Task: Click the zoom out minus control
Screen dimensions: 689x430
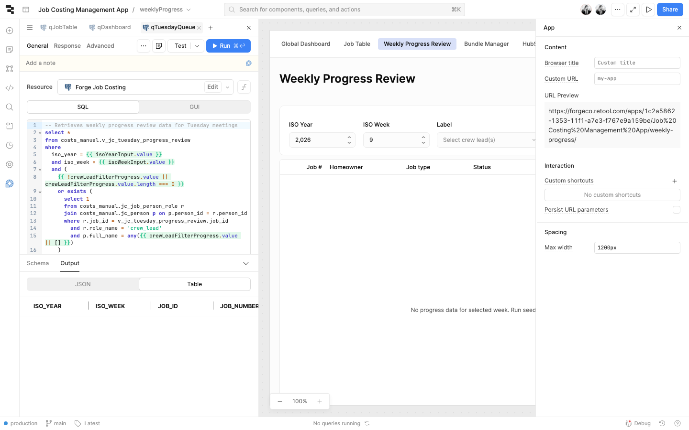Action: coord(280,401)
